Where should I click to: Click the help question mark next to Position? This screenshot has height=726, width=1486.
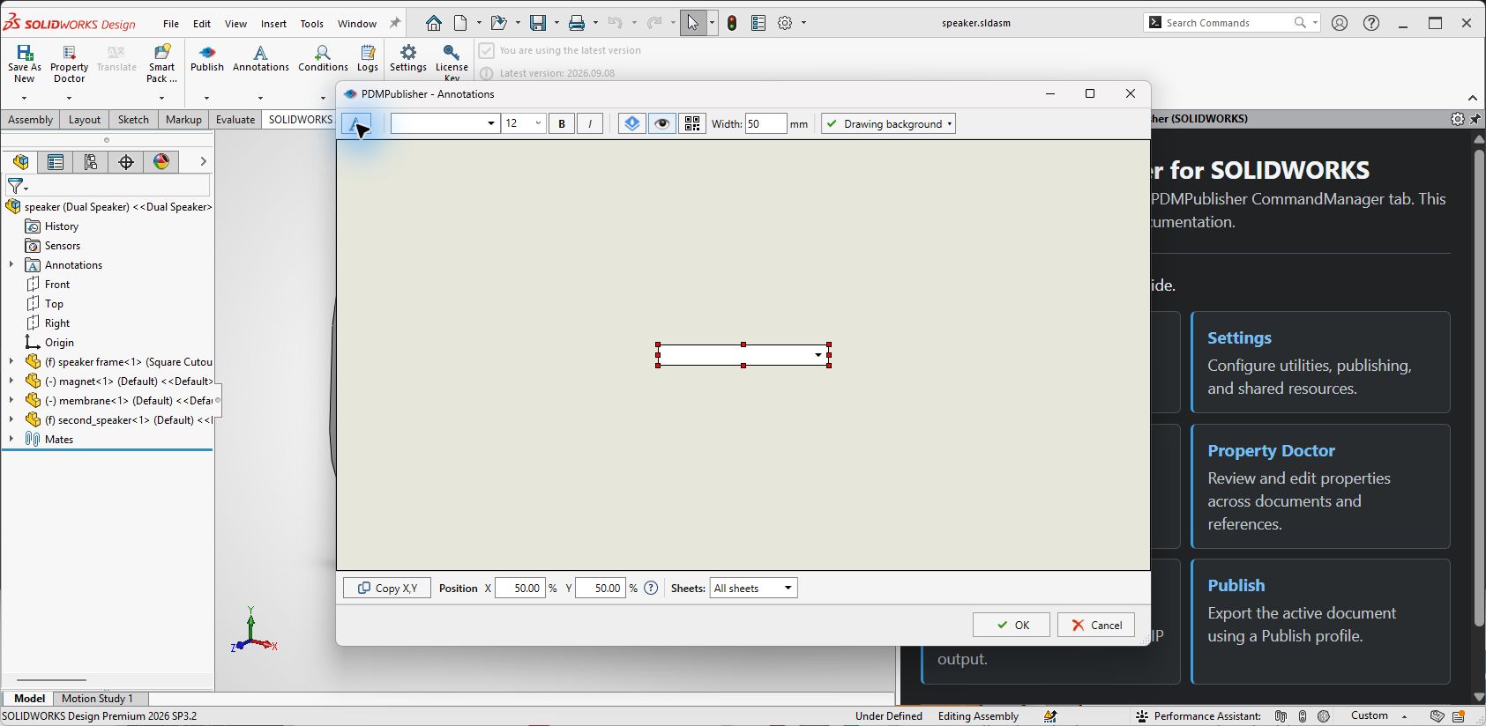651,588
